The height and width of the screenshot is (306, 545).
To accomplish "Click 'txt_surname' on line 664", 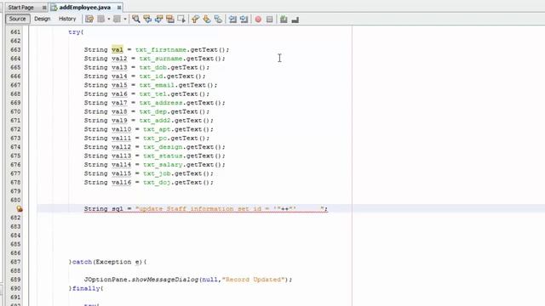I will tap(161, 59).
